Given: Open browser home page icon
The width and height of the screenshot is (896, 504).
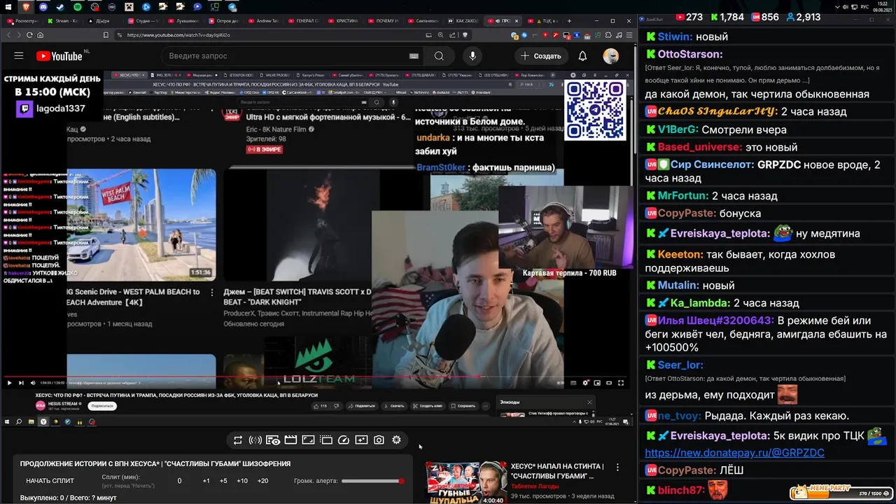Looking at the screenshot, I should [x=40, y=35].
